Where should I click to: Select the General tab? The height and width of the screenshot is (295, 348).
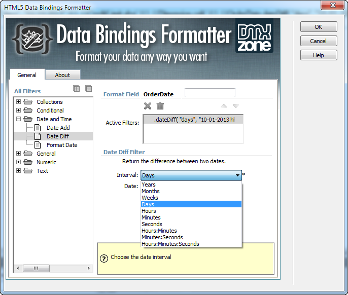[27, 75]
